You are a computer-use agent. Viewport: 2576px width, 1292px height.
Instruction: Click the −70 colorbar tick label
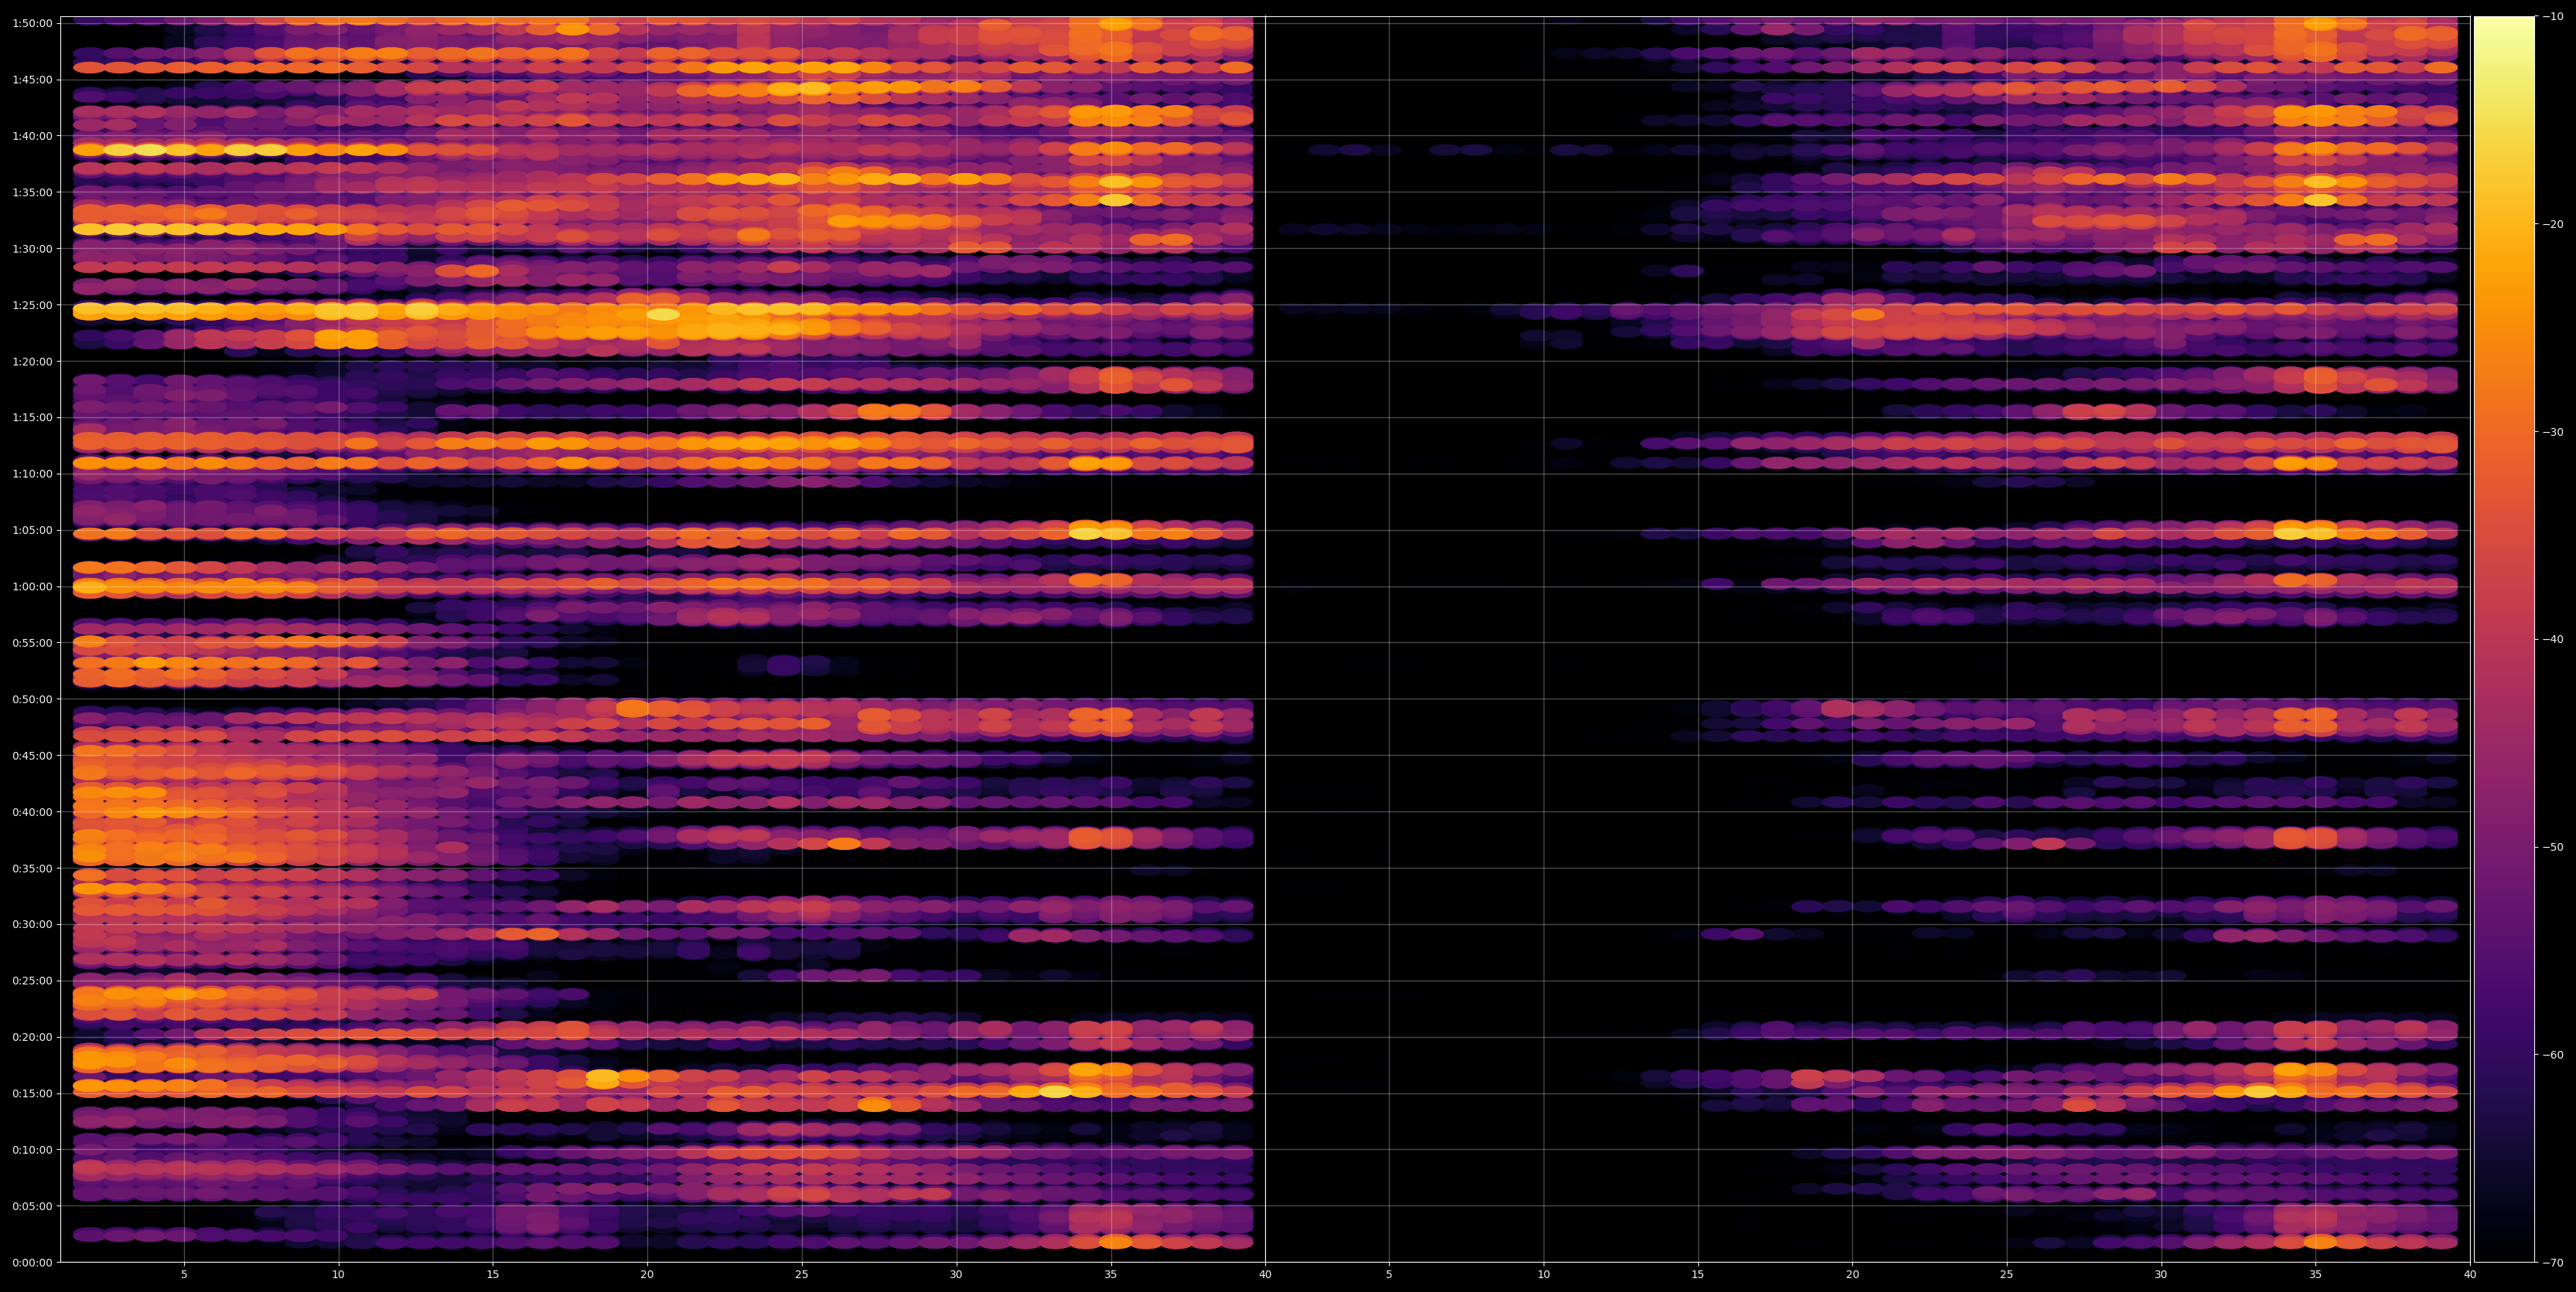coord(2551,1262)
